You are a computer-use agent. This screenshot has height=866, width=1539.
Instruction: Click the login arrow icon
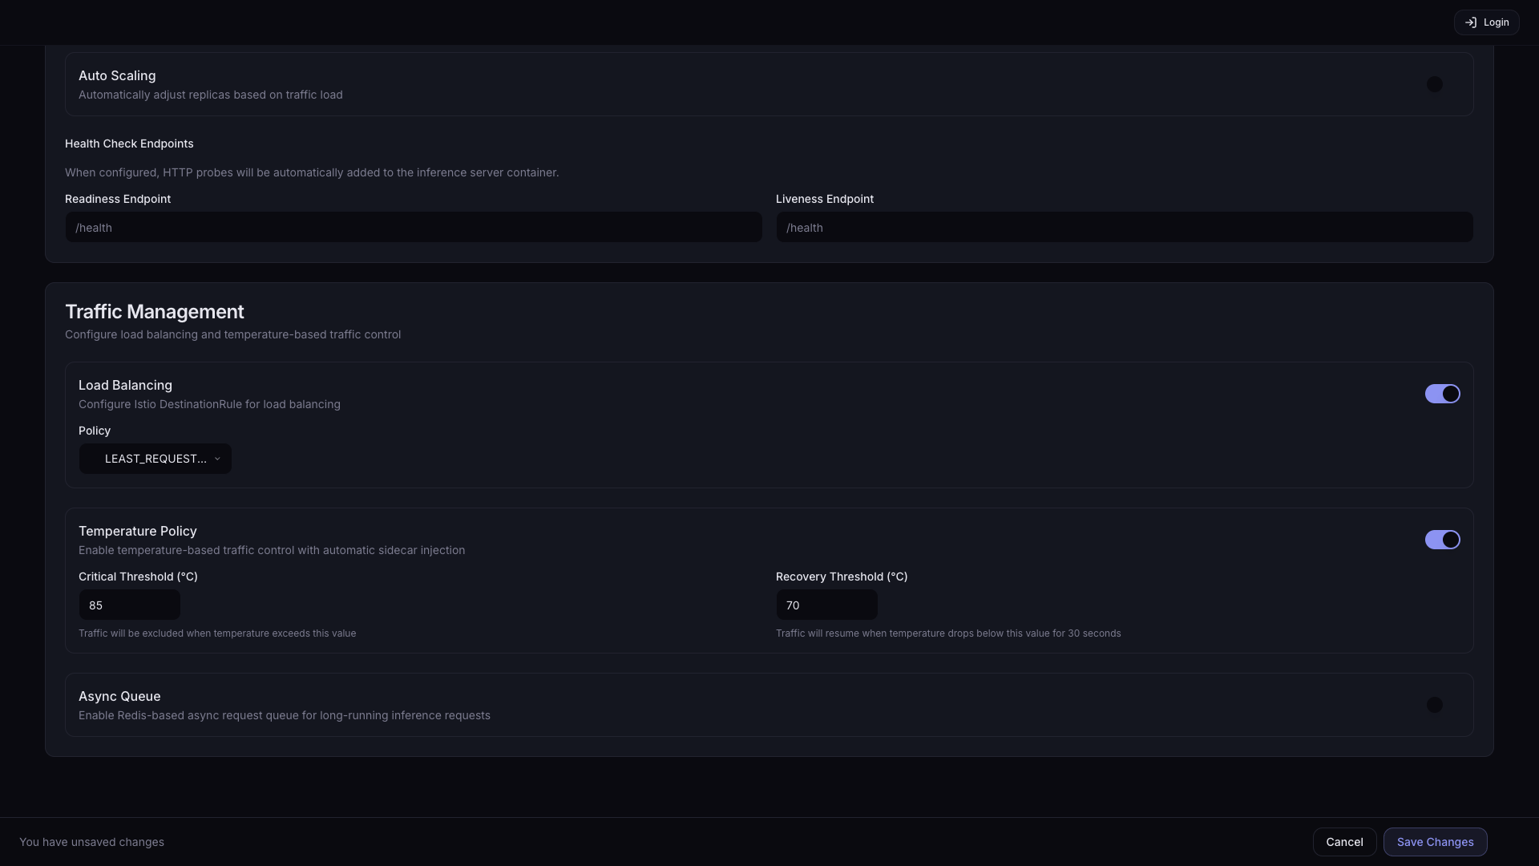click(1471, 22)
